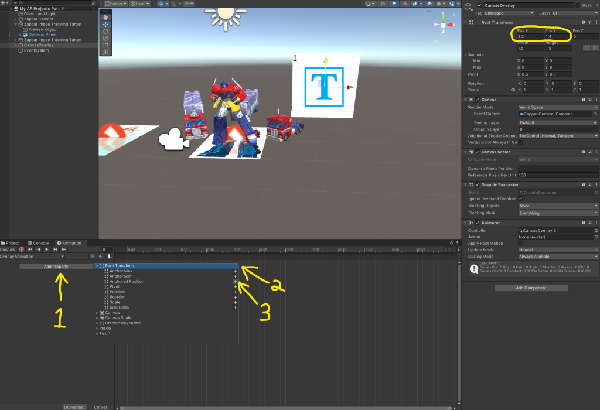Screen dimensions: 600x410
Task: Click the Add Keyframe icon
Action: pos(101,257)
